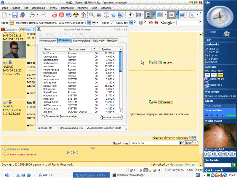Stop playback in sidebar Media Player

[212, 154]
